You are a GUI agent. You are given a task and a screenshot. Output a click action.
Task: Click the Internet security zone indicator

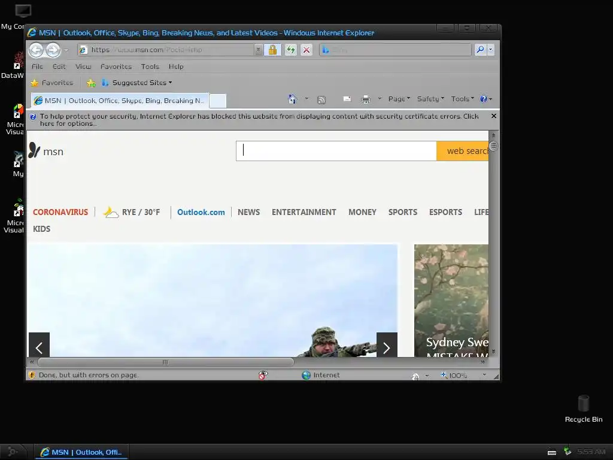321,375
